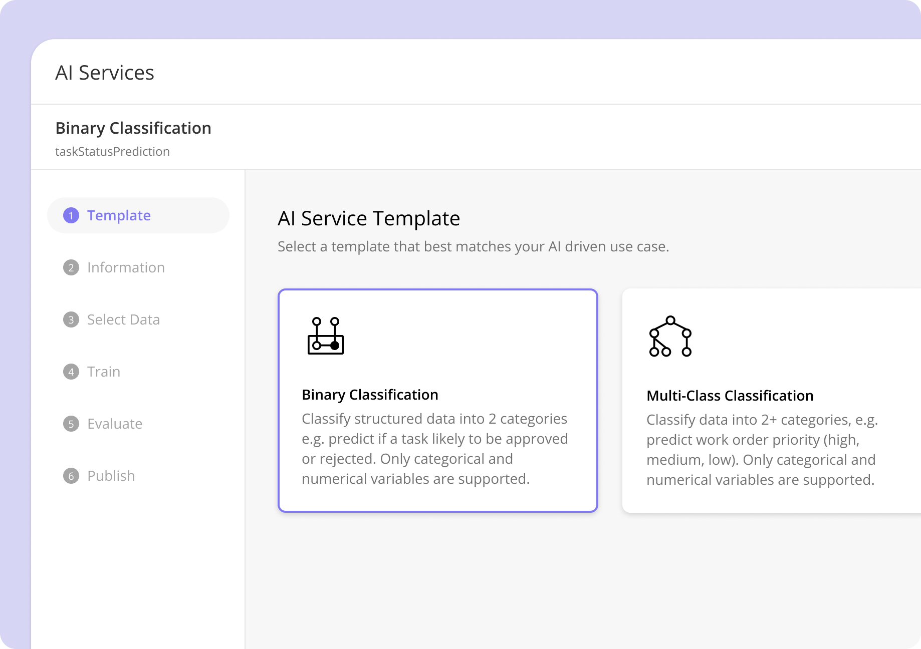
Task: Open the Template step
Action: coord(138,215)
